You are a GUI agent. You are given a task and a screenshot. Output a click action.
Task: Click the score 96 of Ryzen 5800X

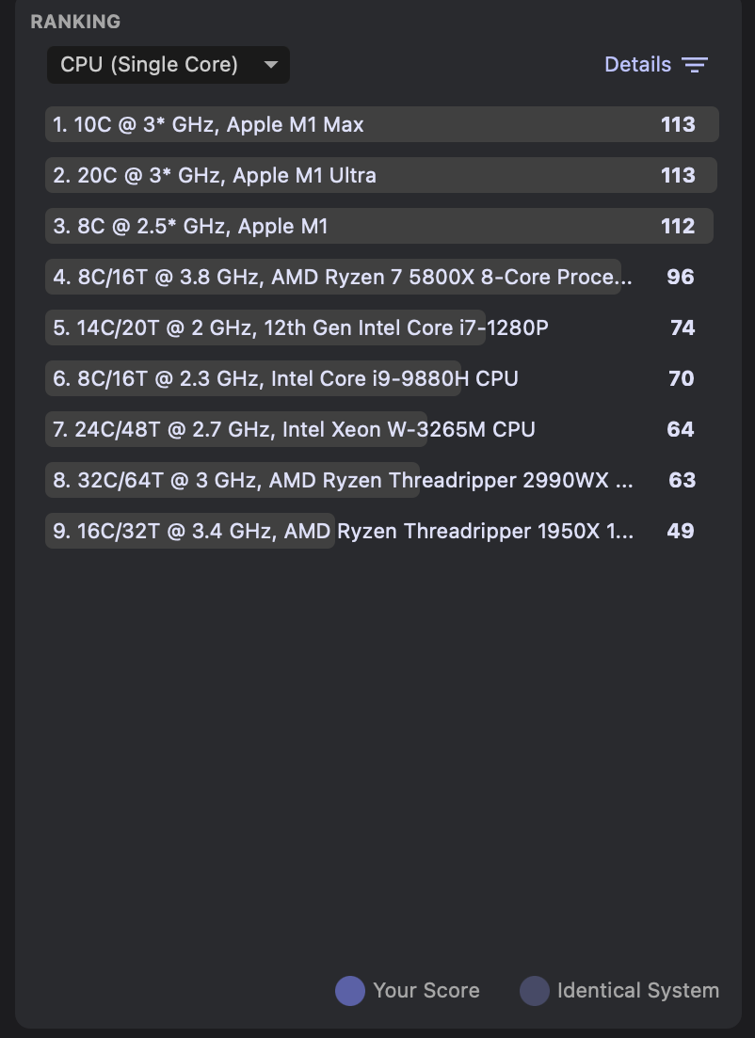click(680, 277)
